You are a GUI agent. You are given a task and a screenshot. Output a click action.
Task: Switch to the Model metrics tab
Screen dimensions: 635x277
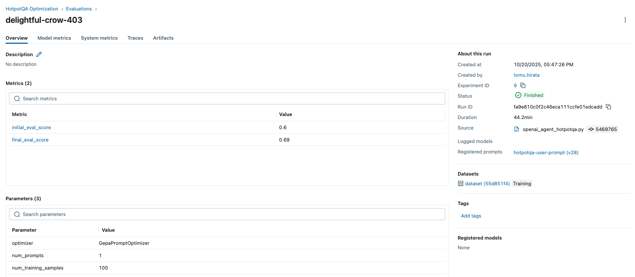pos(54,38)
